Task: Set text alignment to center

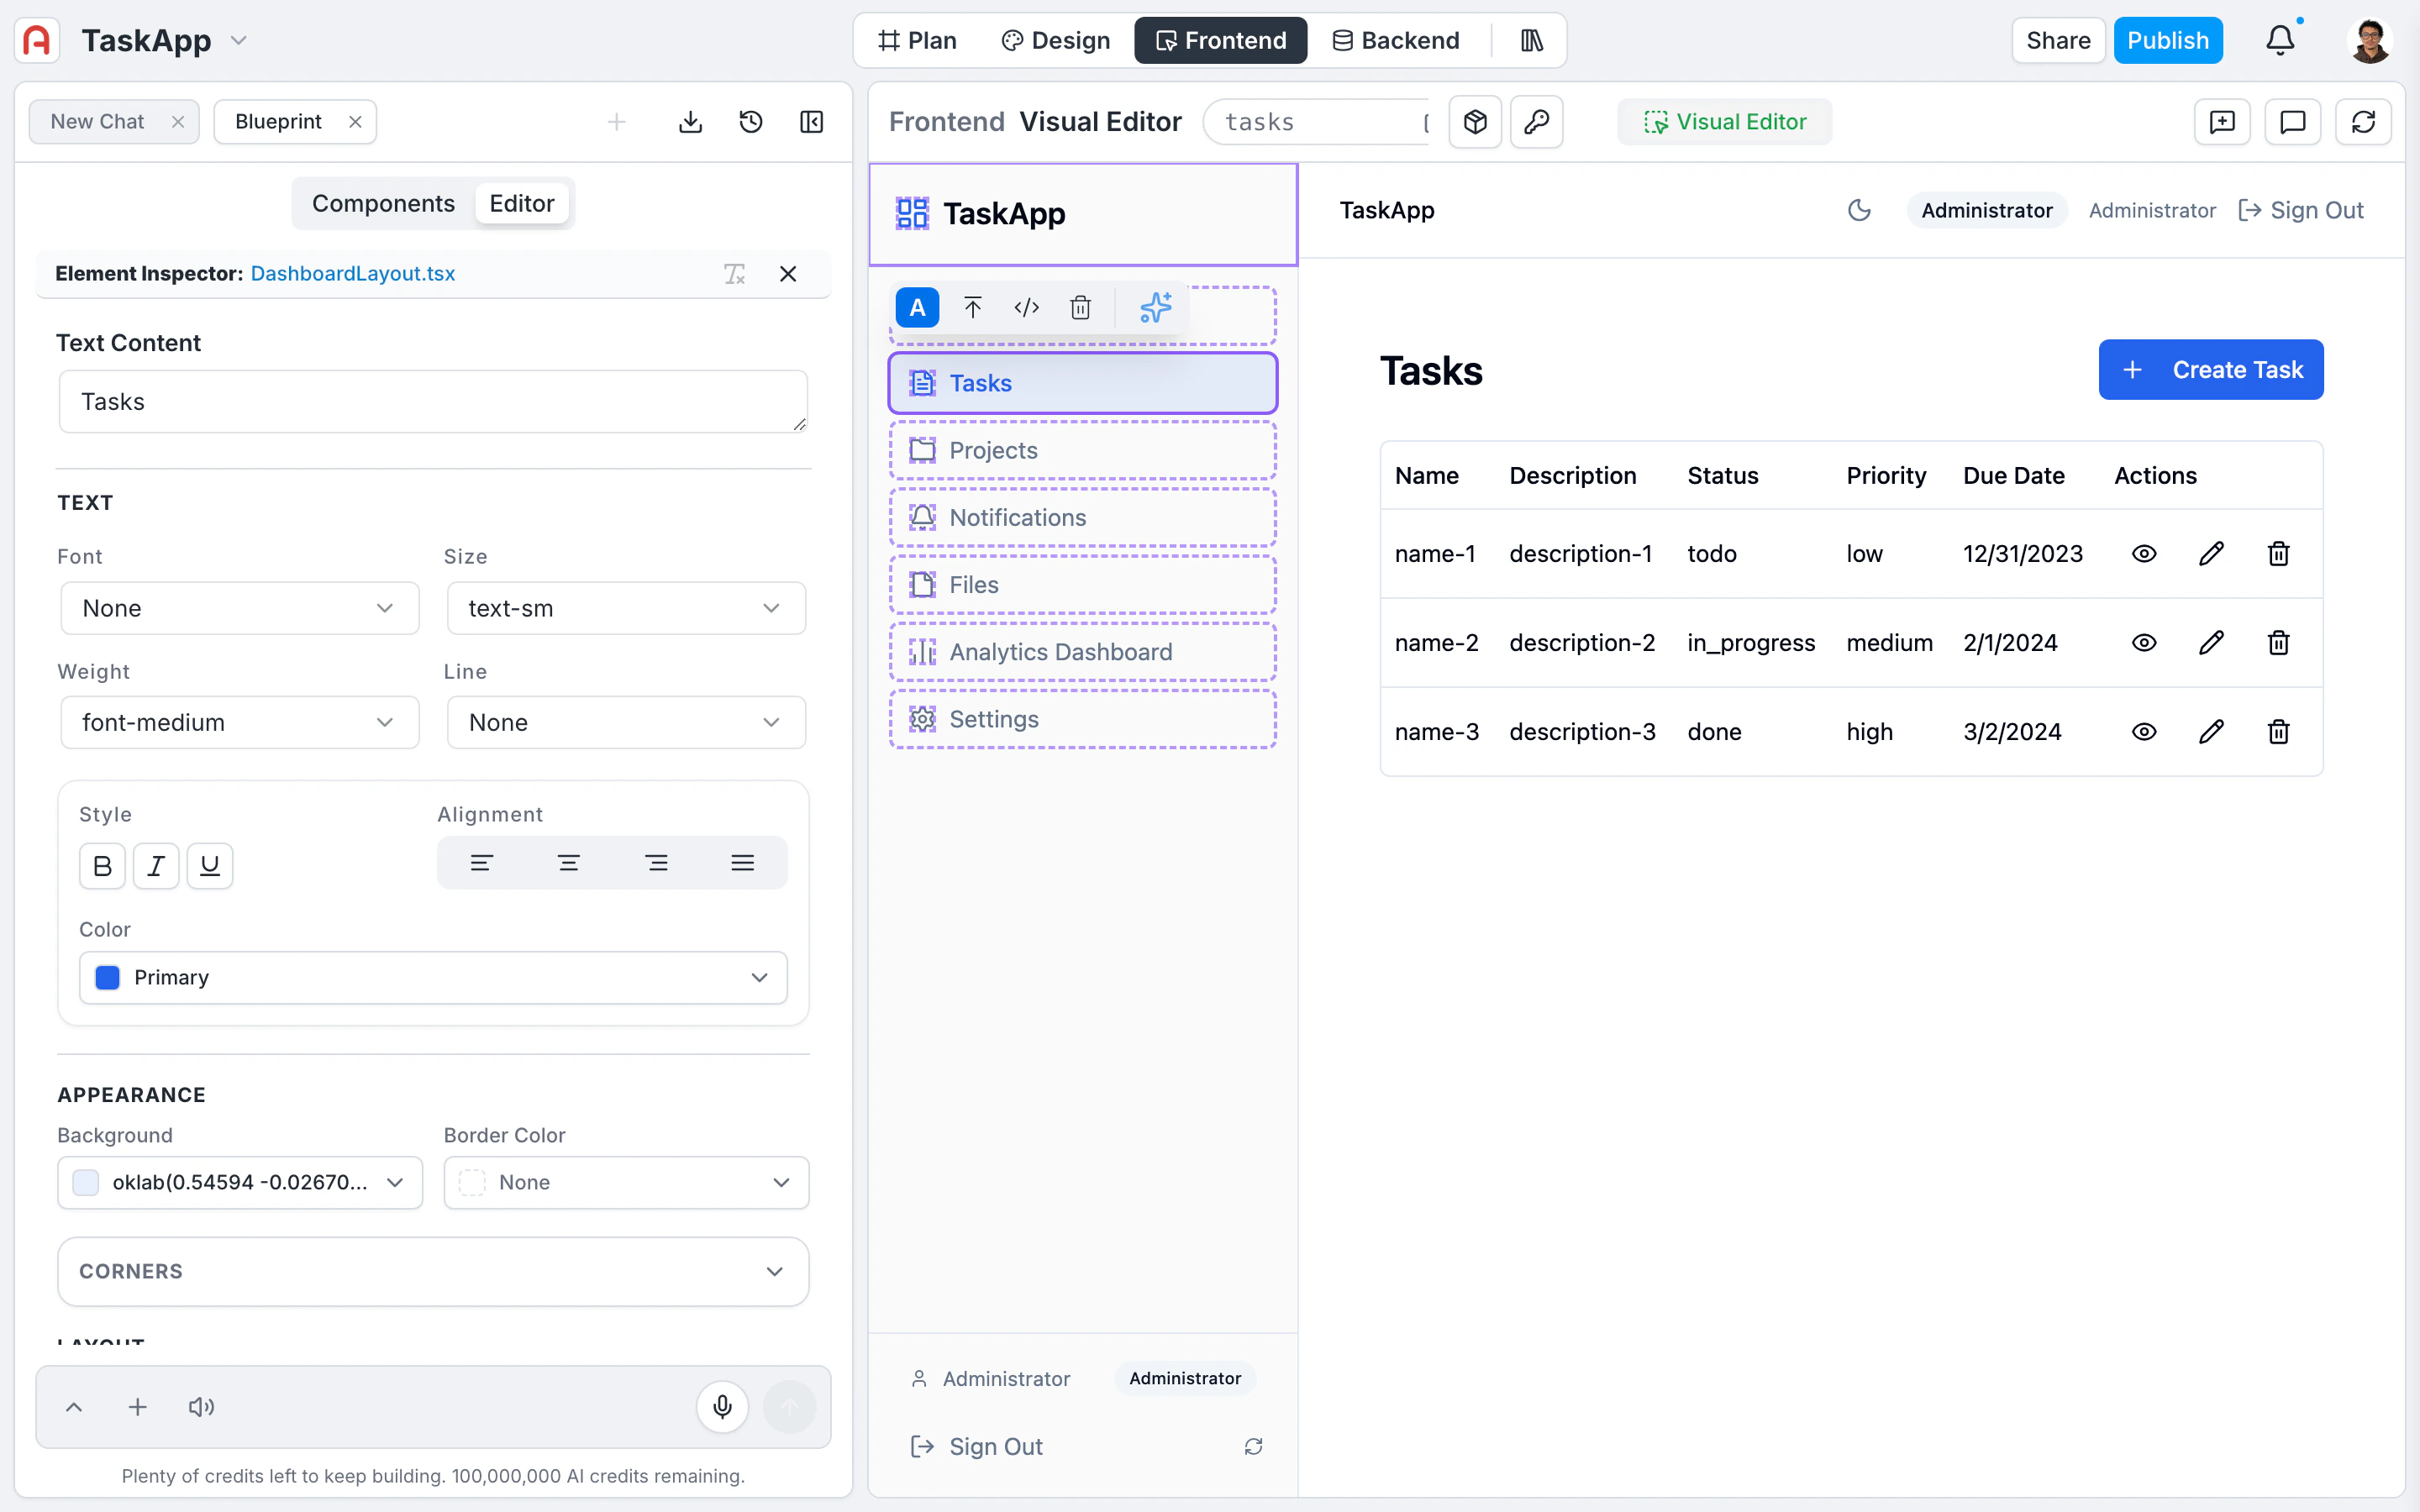Action: 569,863
